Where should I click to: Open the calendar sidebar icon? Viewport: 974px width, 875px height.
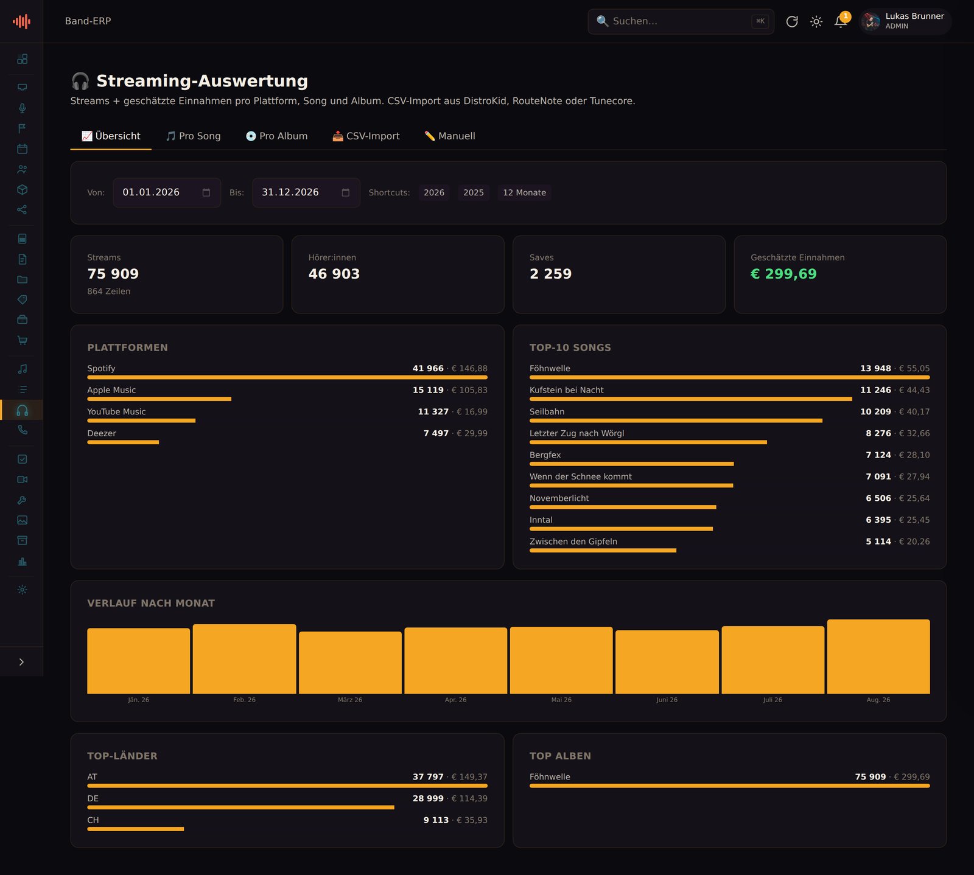(22, 148)
